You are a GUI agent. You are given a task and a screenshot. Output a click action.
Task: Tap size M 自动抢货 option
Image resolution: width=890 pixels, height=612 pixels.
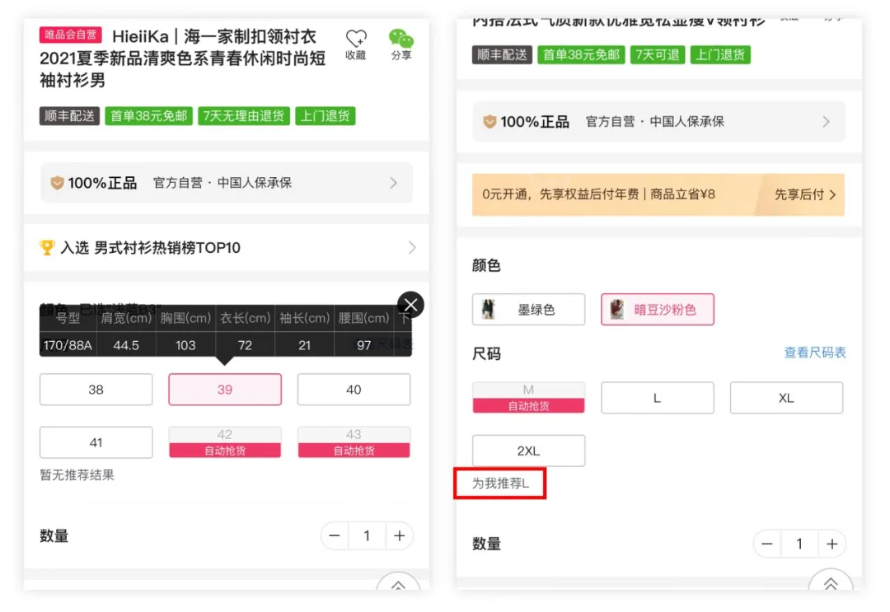point(528,398)
